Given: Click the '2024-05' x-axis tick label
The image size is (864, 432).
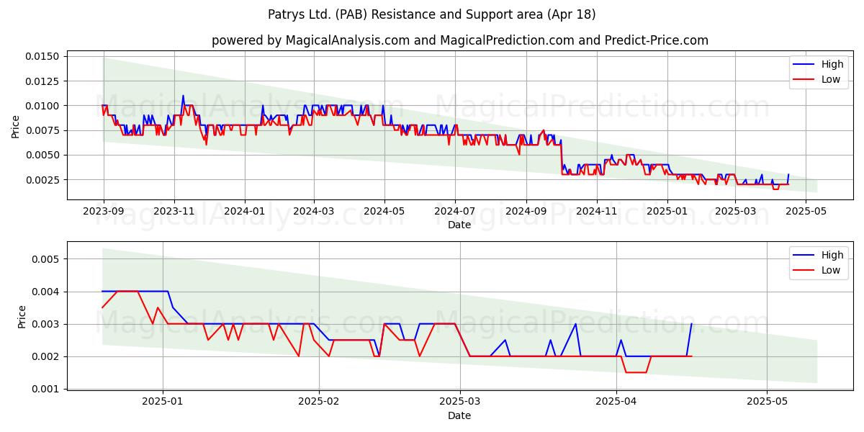Looking at the screenshot, I should [x=384, y=211].
